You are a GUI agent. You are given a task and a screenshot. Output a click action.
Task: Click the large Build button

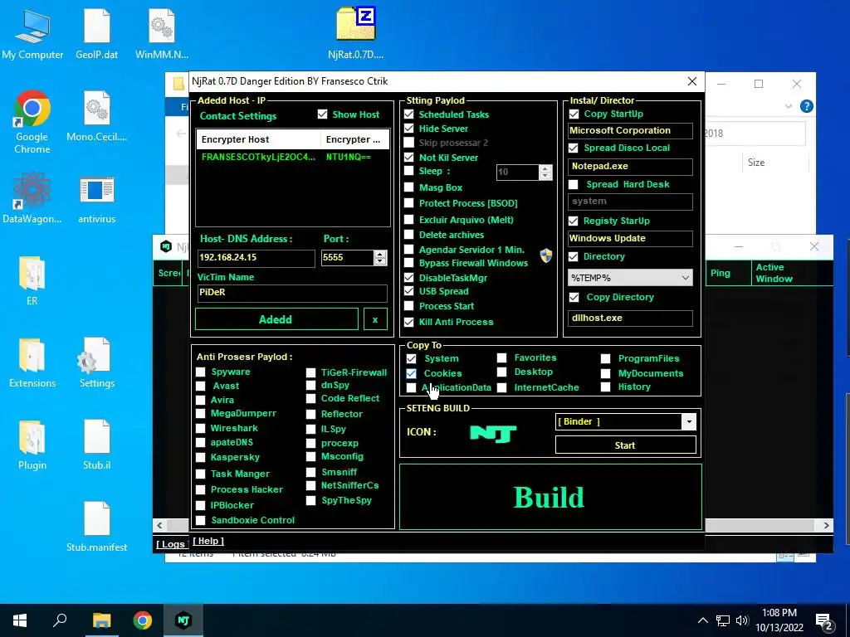pyautogui.click(x=550, y=497)
